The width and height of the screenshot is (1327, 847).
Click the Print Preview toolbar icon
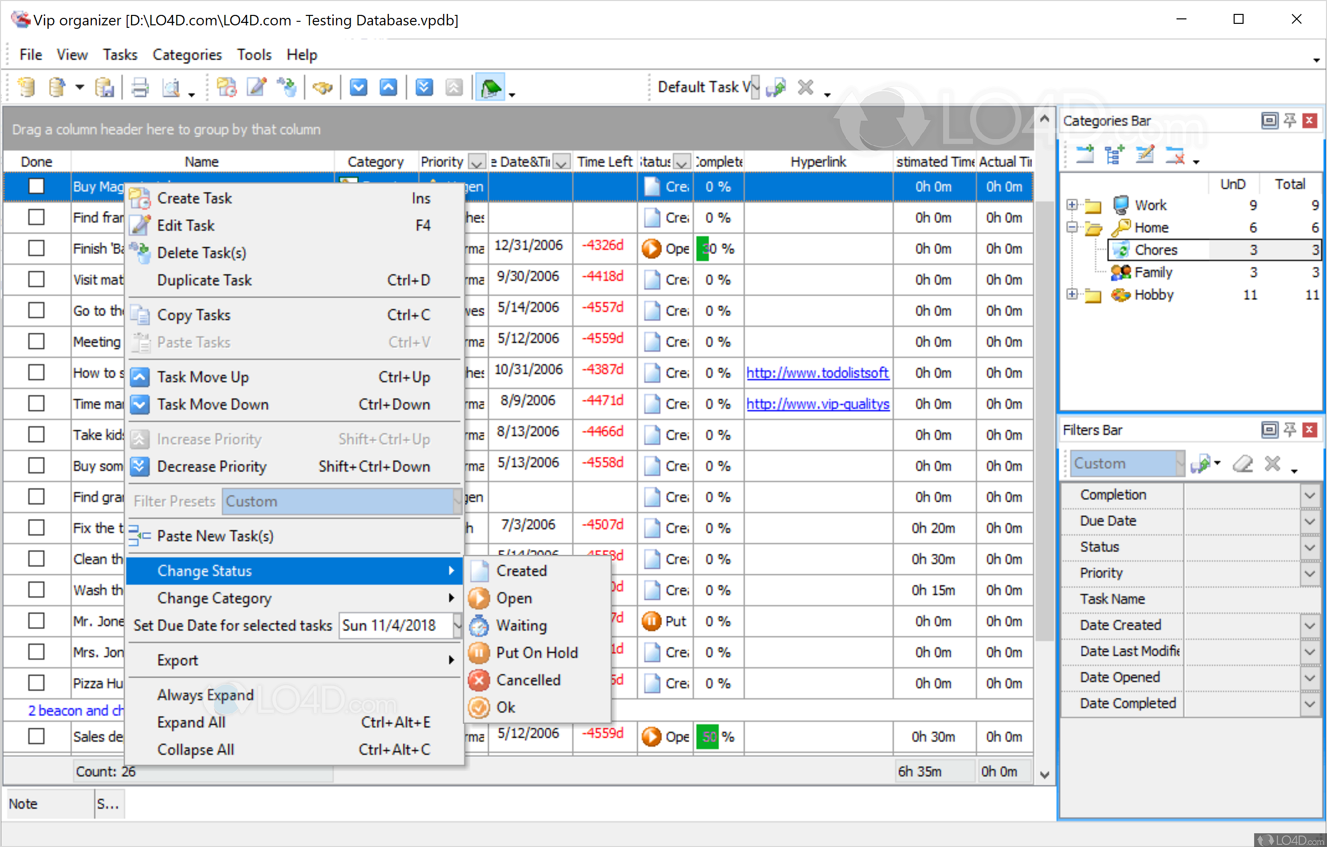(171, 87)
